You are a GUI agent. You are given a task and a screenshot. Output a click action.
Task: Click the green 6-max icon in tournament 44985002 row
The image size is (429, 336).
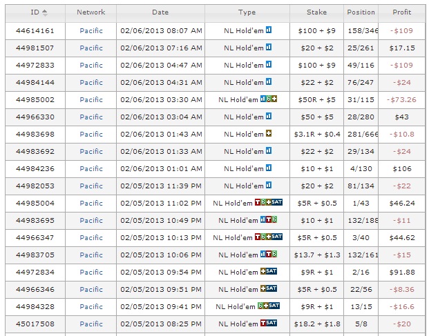(269, 100)
